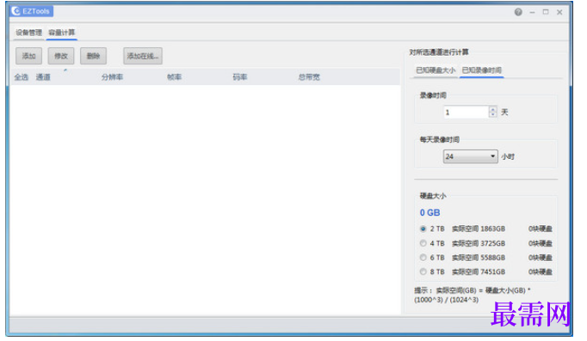Viewport: 587px width, 341px height.
Task: Sort by the 帧率 column header
Action: point(174,77)
